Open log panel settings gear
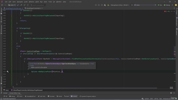This screenshot has width=178, height=100. 171,93
